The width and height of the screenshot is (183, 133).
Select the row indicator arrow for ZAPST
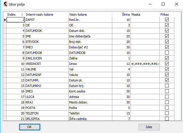5,20
